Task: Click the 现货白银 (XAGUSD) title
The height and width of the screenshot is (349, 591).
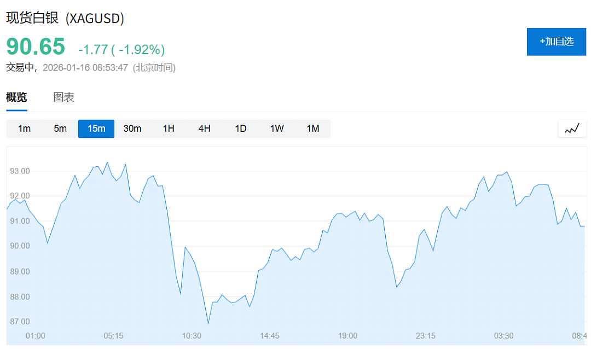Action: pos(65,18)
